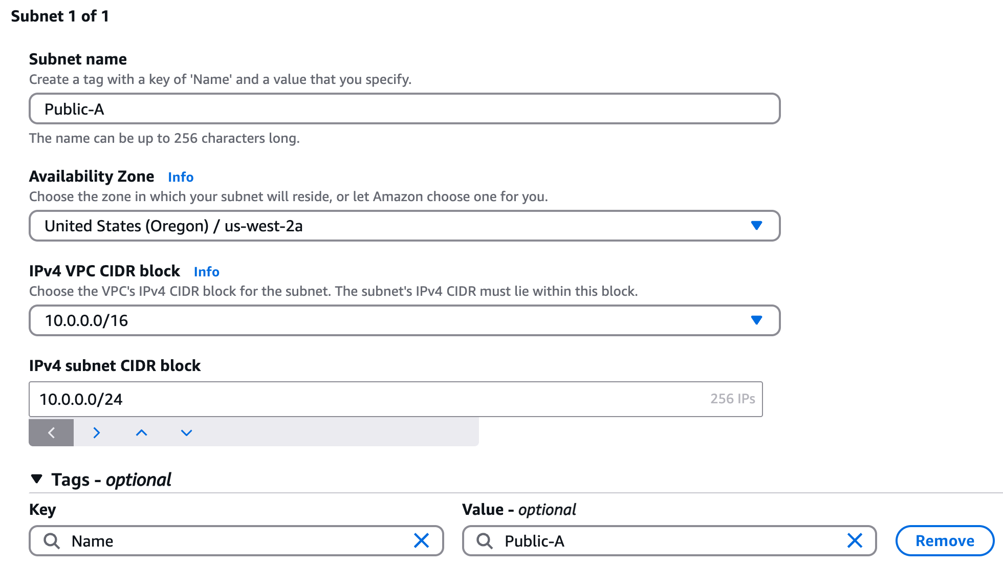Click the tag Key input containing Name
The width and height of the screenshot is (1003, 565).
pos(205,540)
